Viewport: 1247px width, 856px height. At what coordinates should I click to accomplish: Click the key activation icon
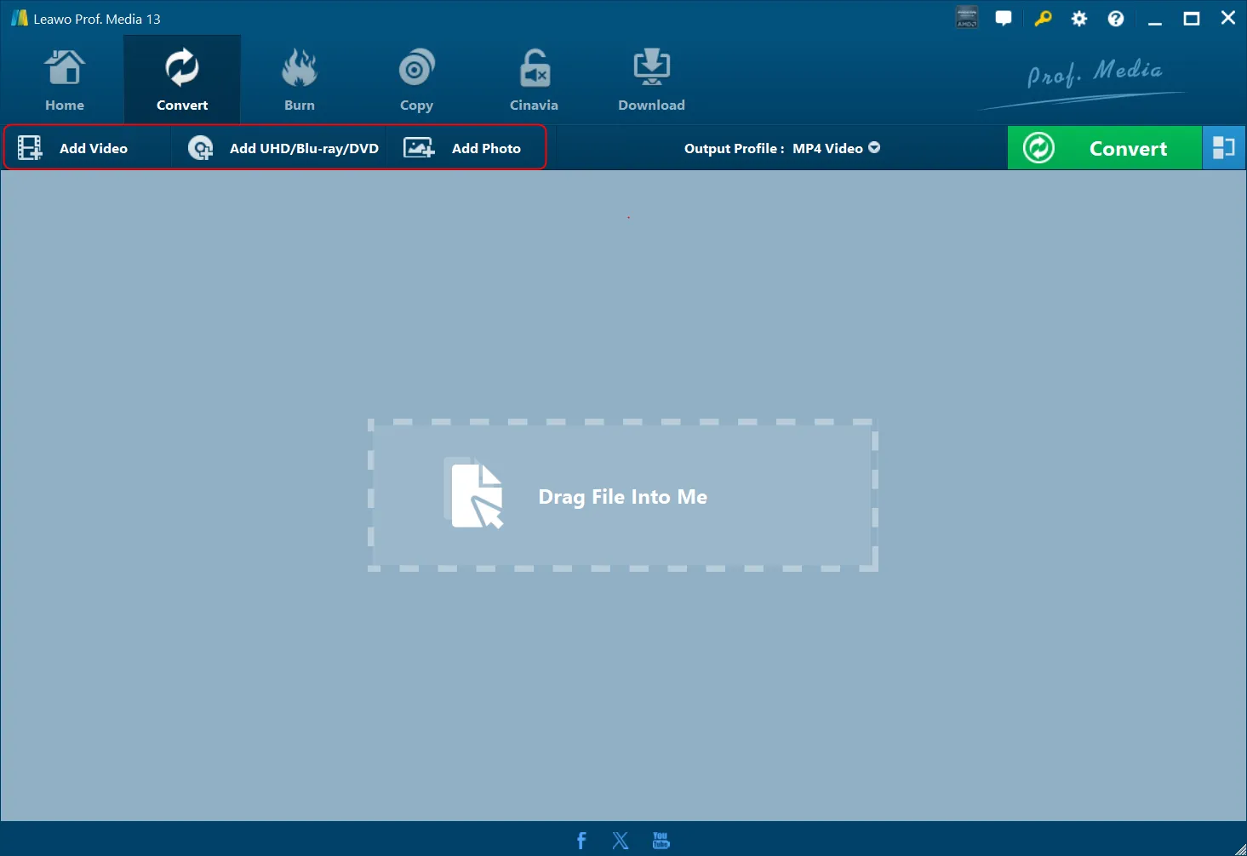(x=1043, y=18)
